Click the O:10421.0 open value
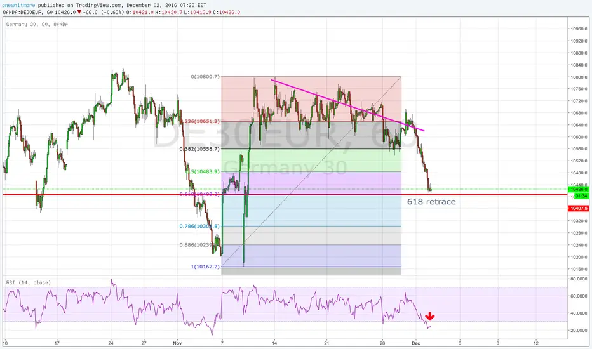The height and width of the screenshot is (349, 592). pyautogui.click(x=140, y=12)
